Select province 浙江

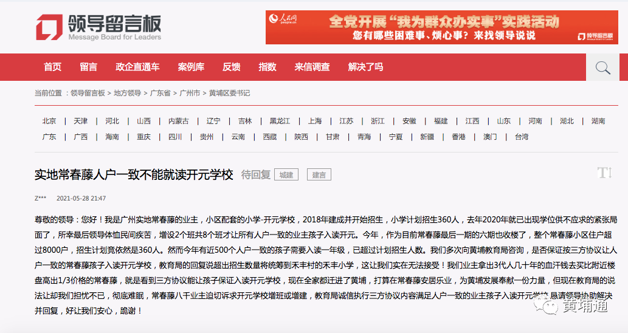[x=378, y=121]
